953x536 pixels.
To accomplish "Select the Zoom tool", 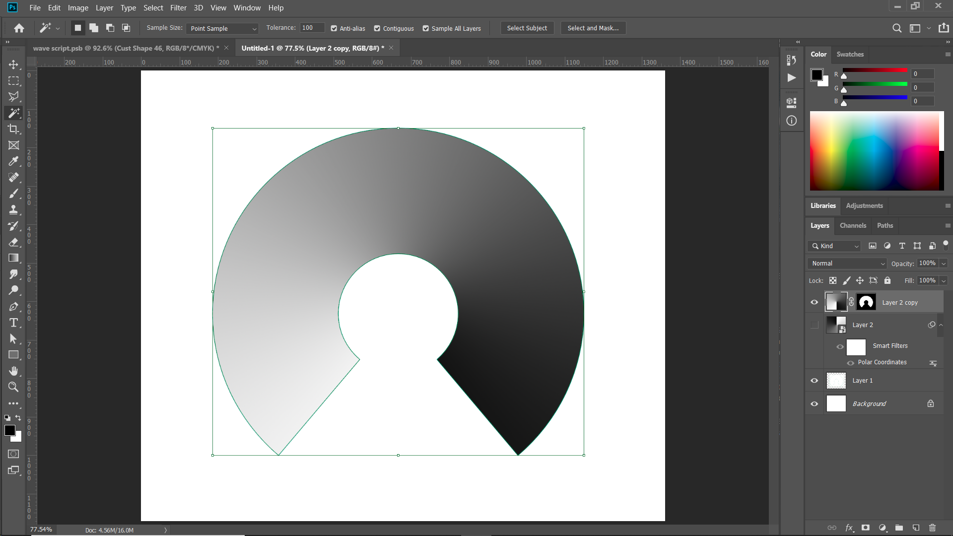I will tap(13, 386).
